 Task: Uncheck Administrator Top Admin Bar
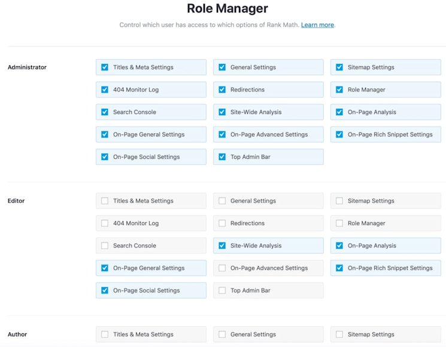pos(222,157)
